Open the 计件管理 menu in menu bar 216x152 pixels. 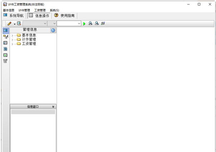pyautogui.click(x=24, y=10)
